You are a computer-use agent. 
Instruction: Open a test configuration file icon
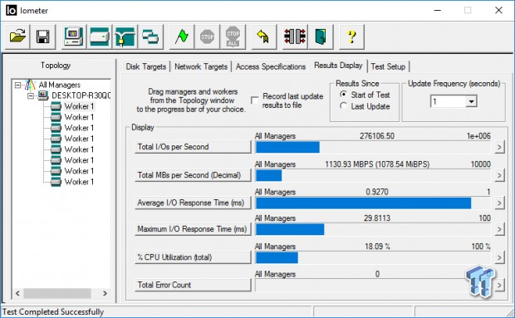pyautogui.click(x=17, y=37)
